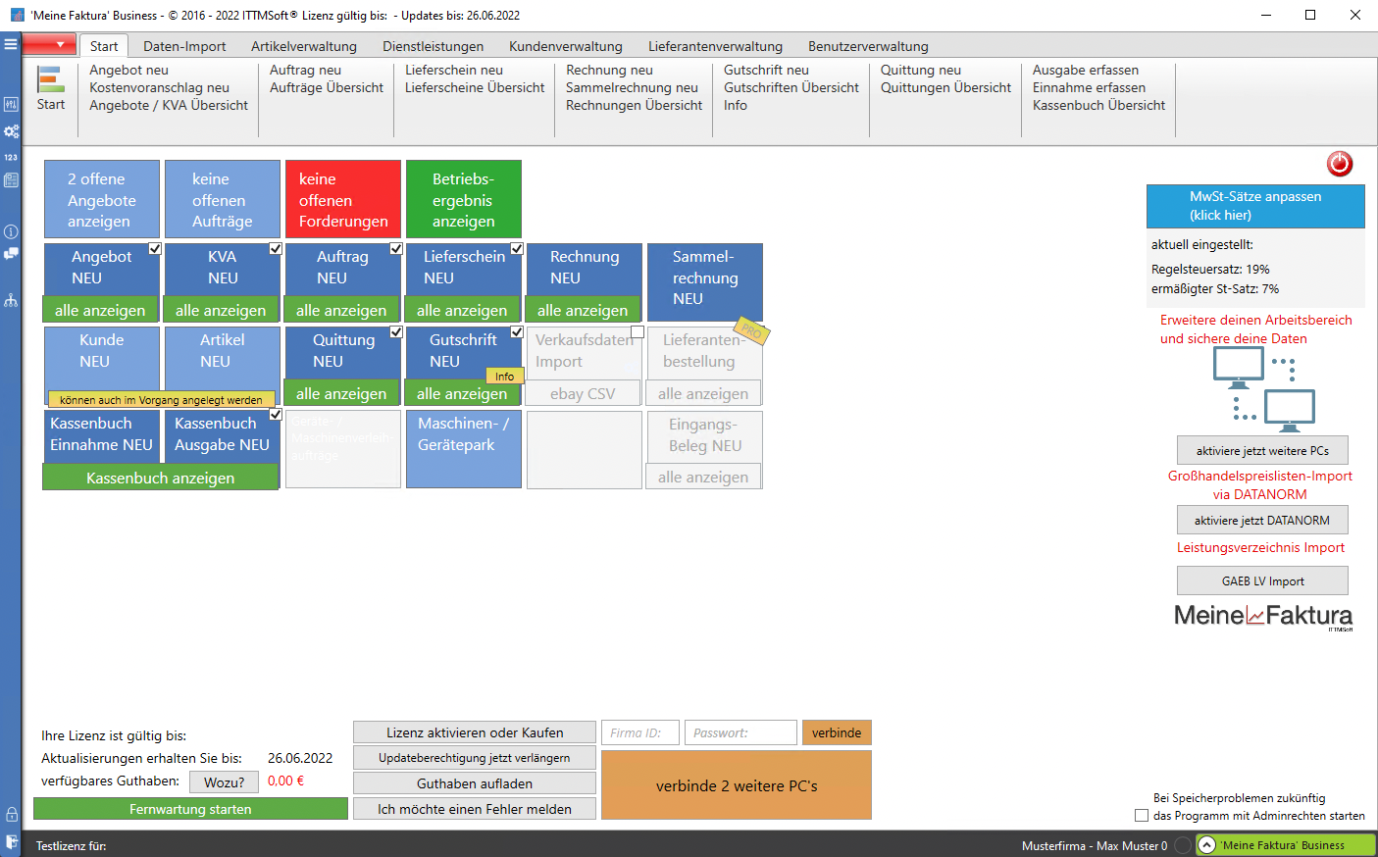Click the GAEB LV Import button
The height and width of the screenshot is (857, 1378).
tap(1262, 580)
